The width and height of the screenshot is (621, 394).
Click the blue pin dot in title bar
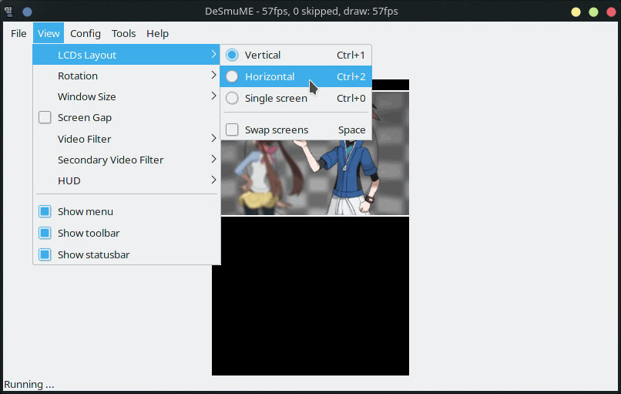[x=27, y=12]
